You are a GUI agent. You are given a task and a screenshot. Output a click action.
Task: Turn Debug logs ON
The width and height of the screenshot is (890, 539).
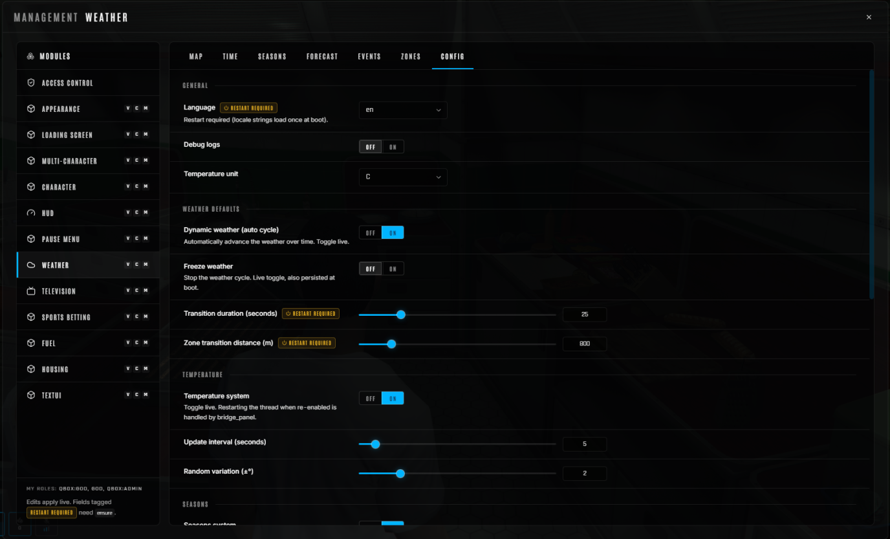tap(393, 147)
